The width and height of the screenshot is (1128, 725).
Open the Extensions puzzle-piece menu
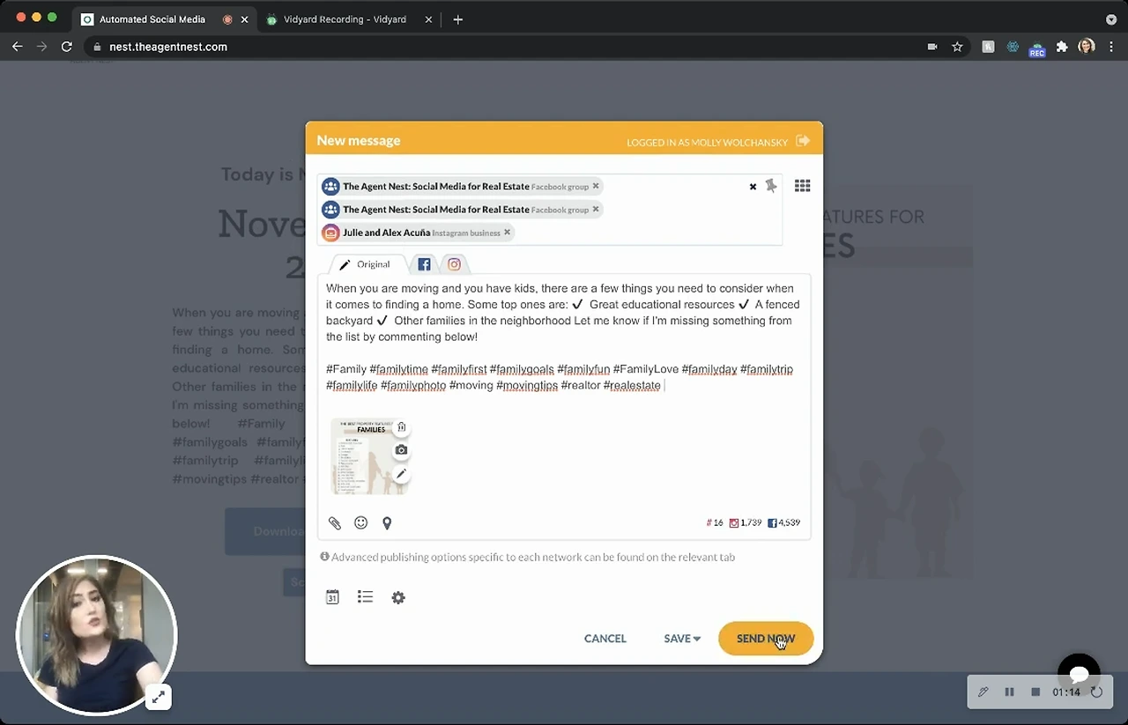[1062, 47]
